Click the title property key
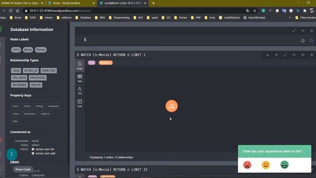 pos(15,121)
